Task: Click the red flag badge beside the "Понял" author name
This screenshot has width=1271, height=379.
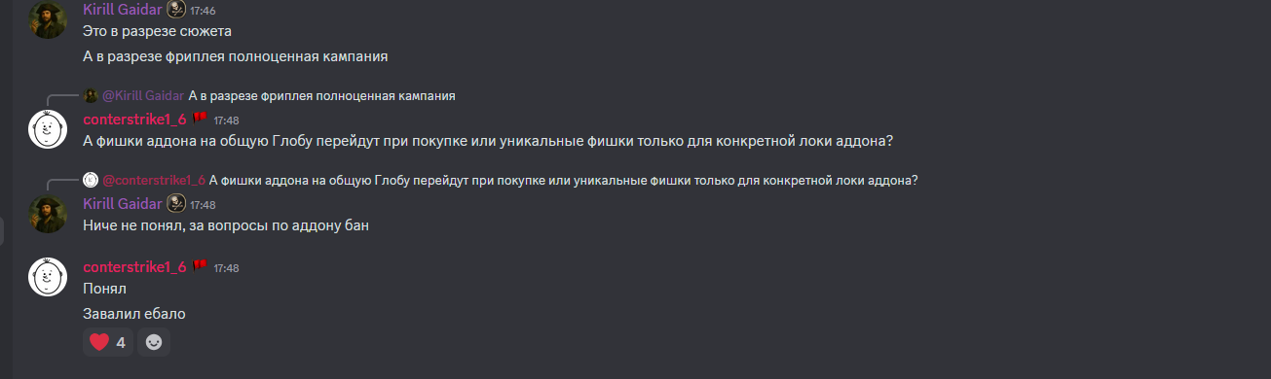Action: (199, 267)
